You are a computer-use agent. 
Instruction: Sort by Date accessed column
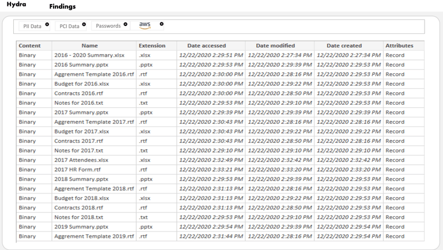pos(211,46)
